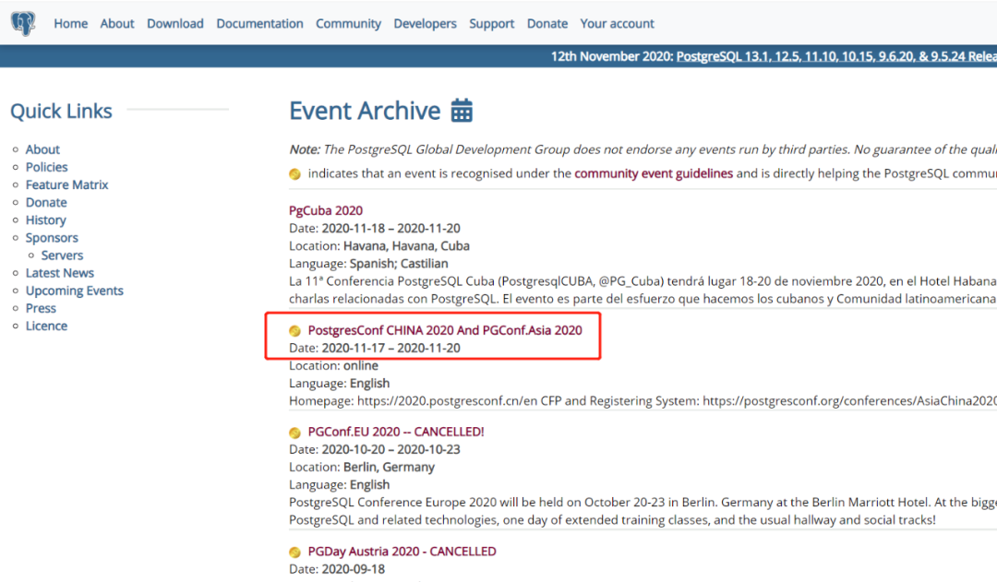
Task: Open Support in the navigation bar
Action: (x=491, y=23)
